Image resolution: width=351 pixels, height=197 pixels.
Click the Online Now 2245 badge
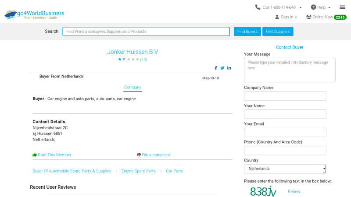pos(340,17)
